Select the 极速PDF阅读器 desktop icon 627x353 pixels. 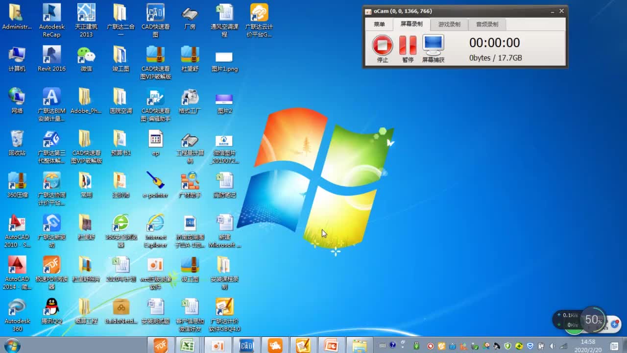point(51,273)
